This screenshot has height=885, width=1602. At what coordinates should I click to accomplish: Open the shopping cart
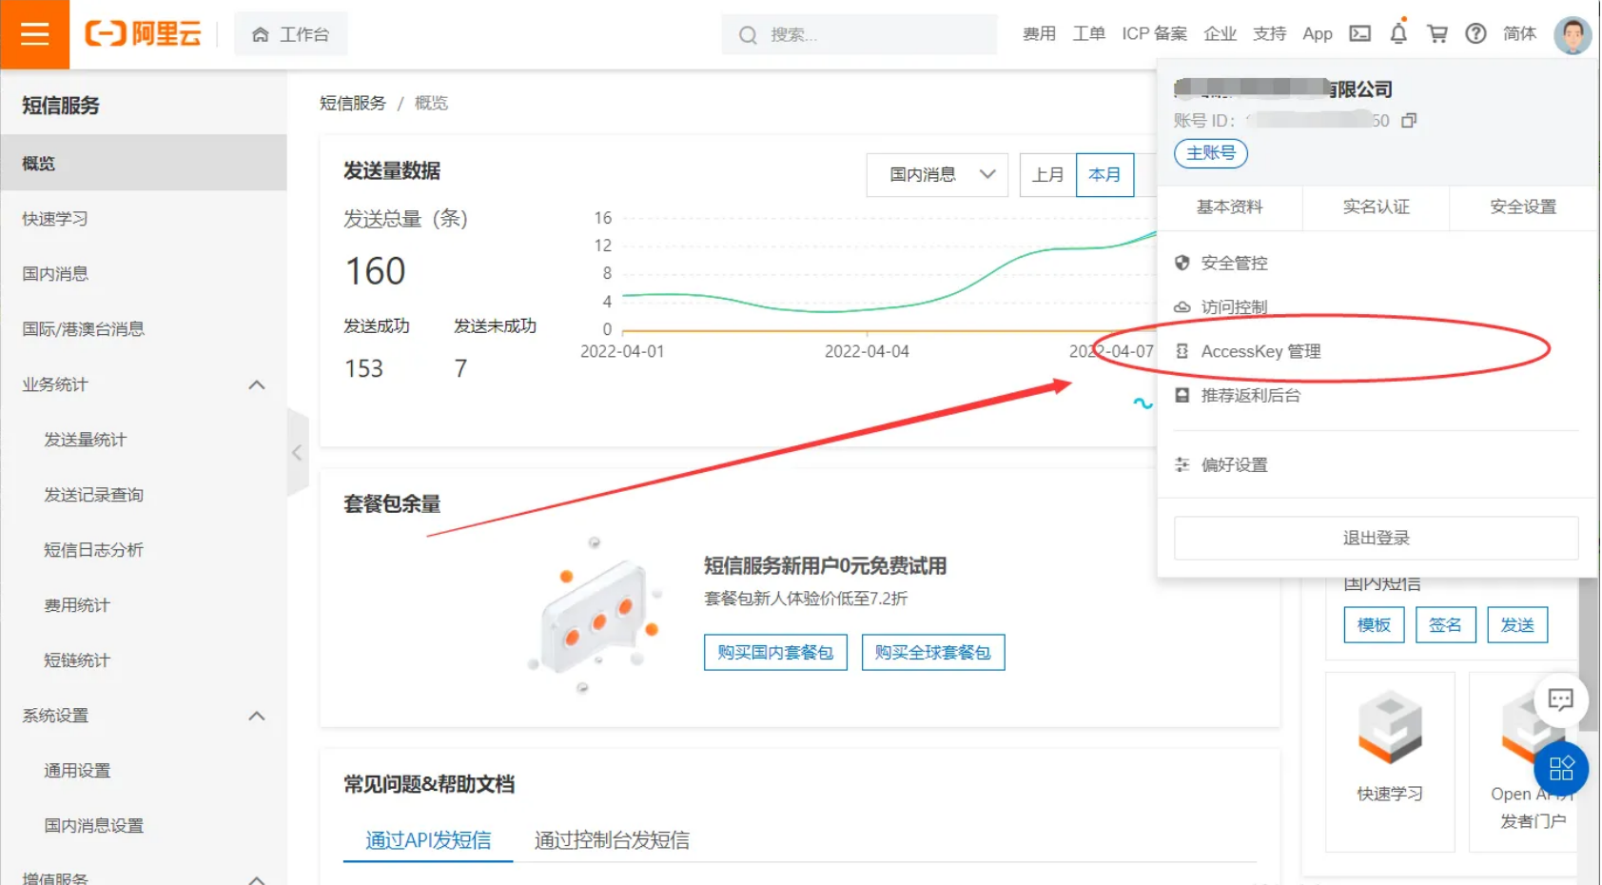1437,34
